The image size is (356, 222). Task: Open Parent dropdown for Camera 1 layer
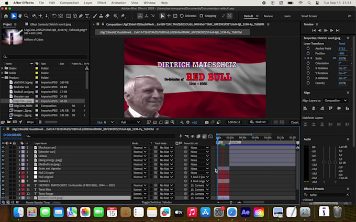[x=199, y=181]
